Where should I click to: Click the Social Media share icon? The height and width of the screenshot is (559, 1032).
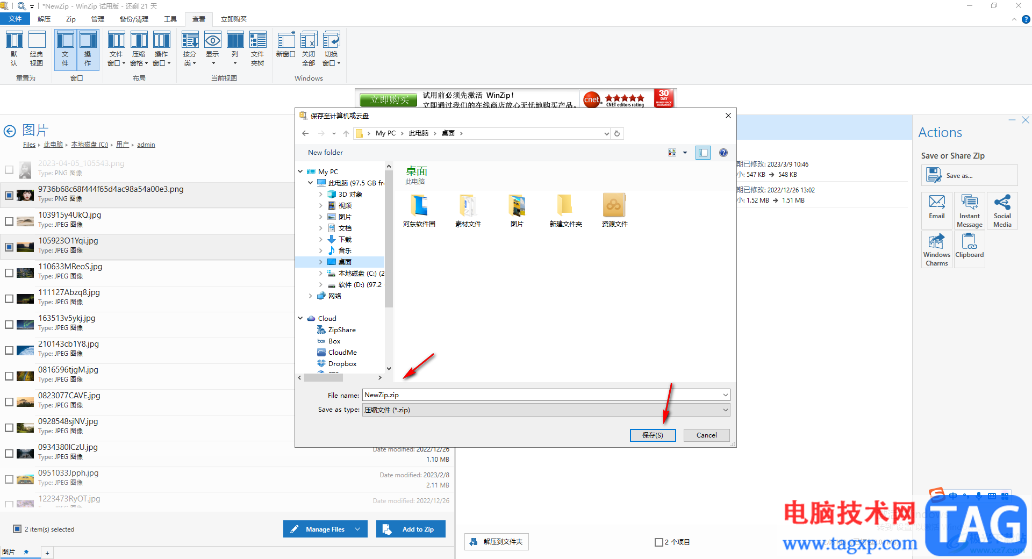(x=1002, y=211)
